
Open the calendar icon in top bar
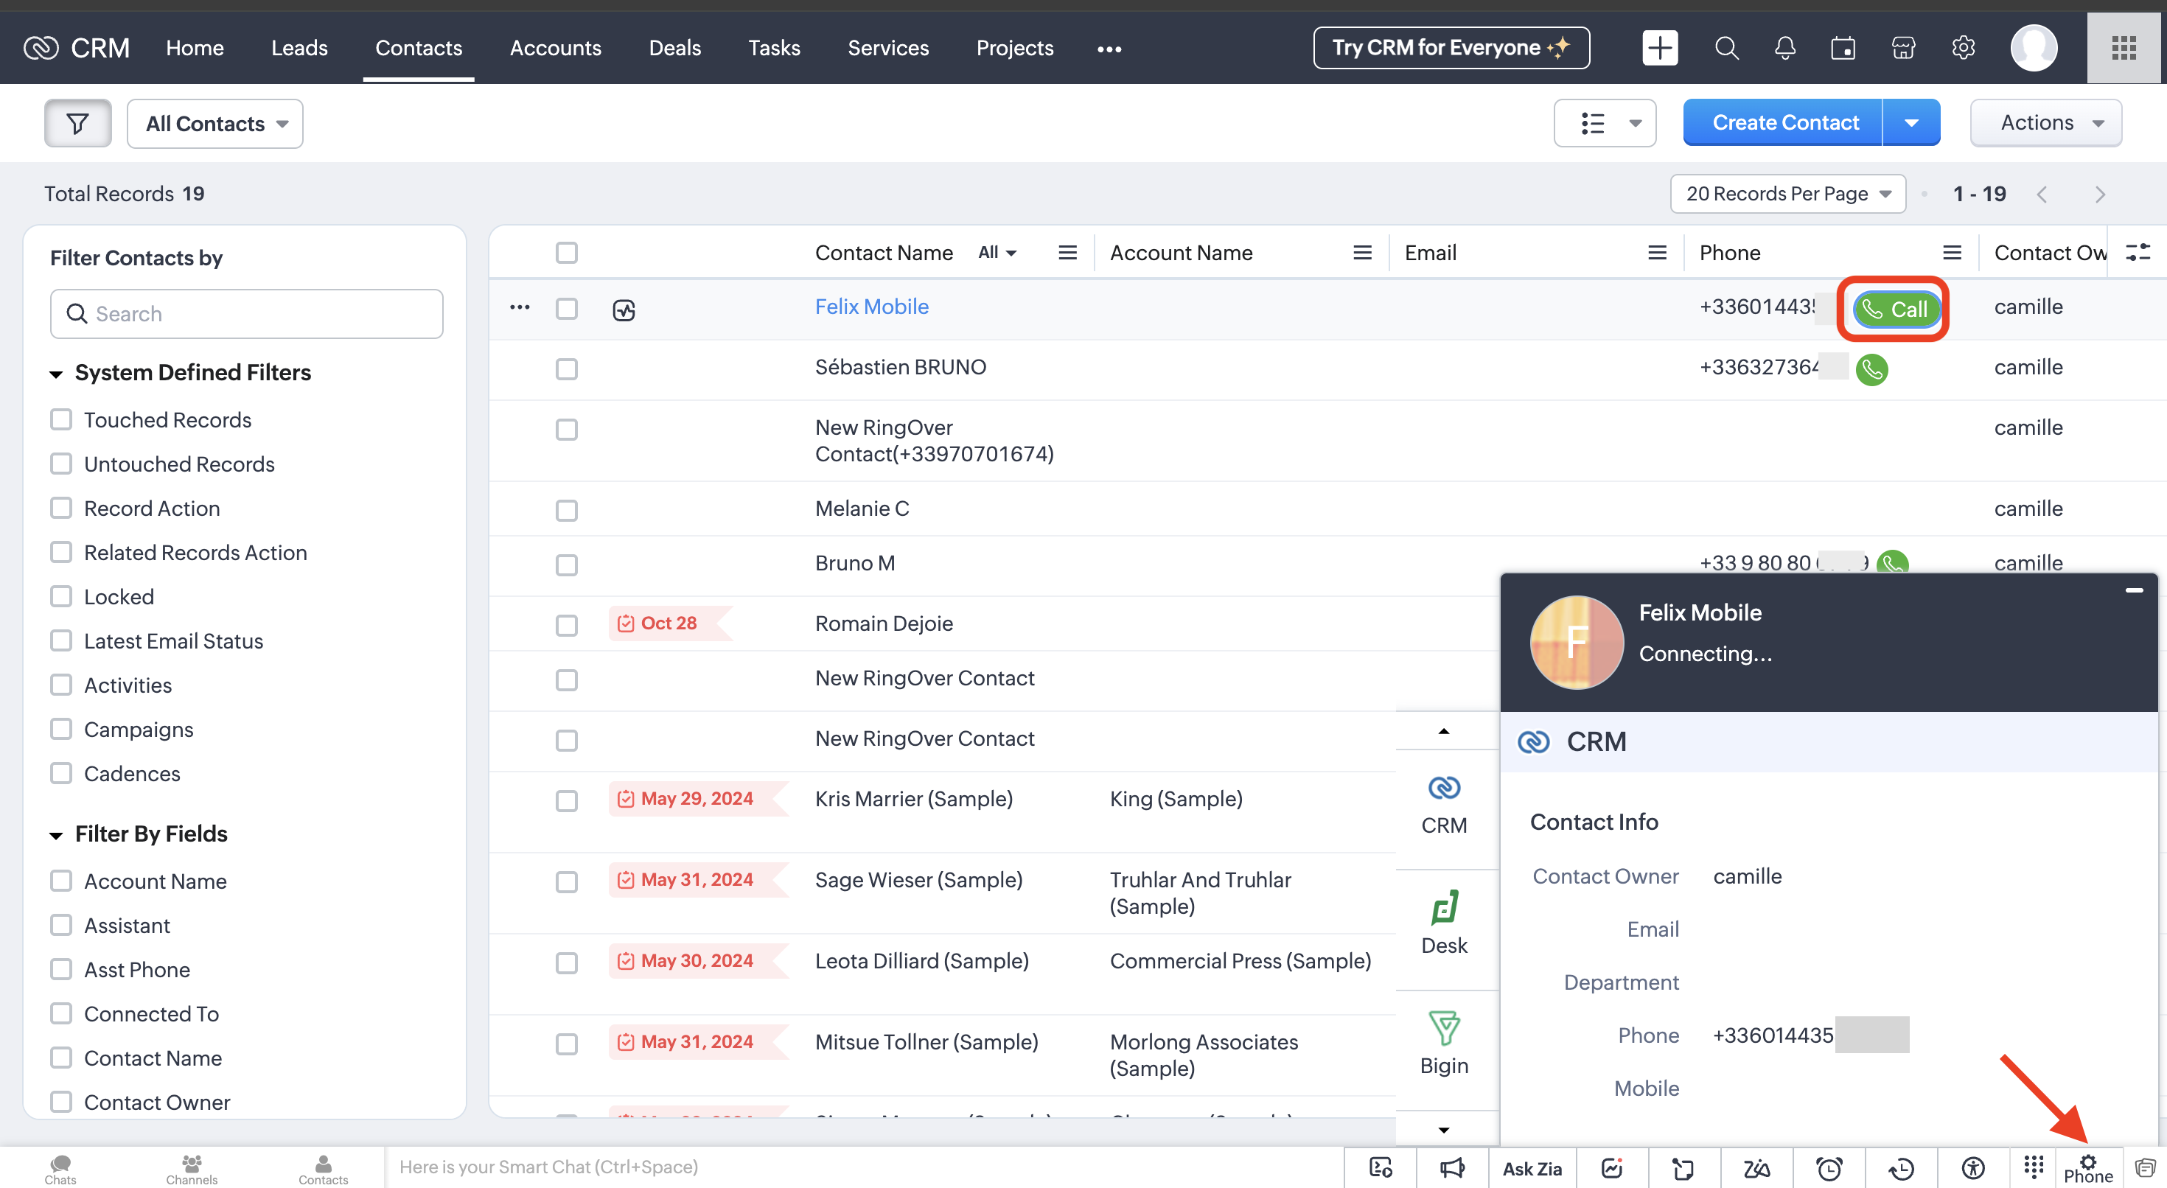[x=1843, y=48]
